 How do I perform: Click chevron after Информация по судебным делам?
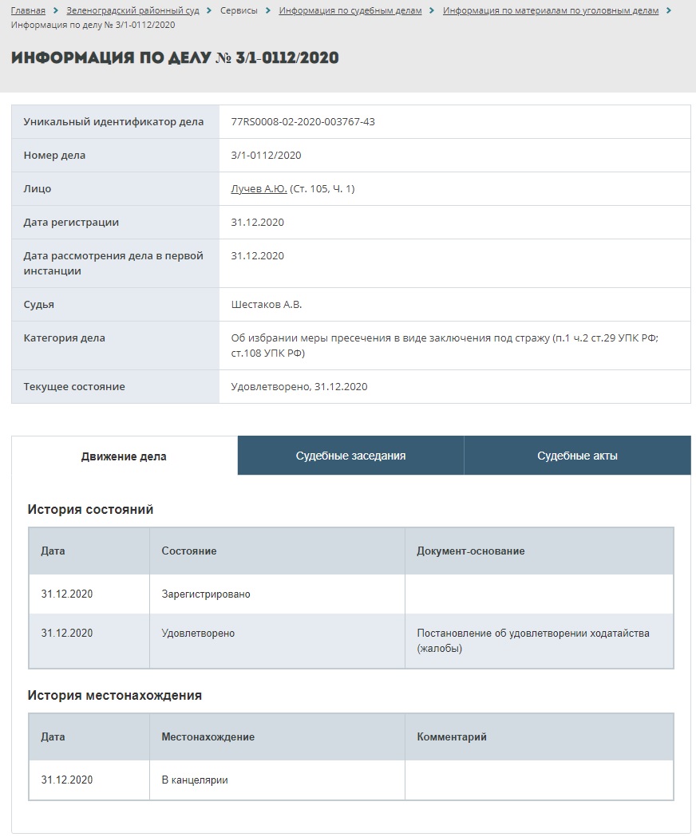click(x=432, y=10)
